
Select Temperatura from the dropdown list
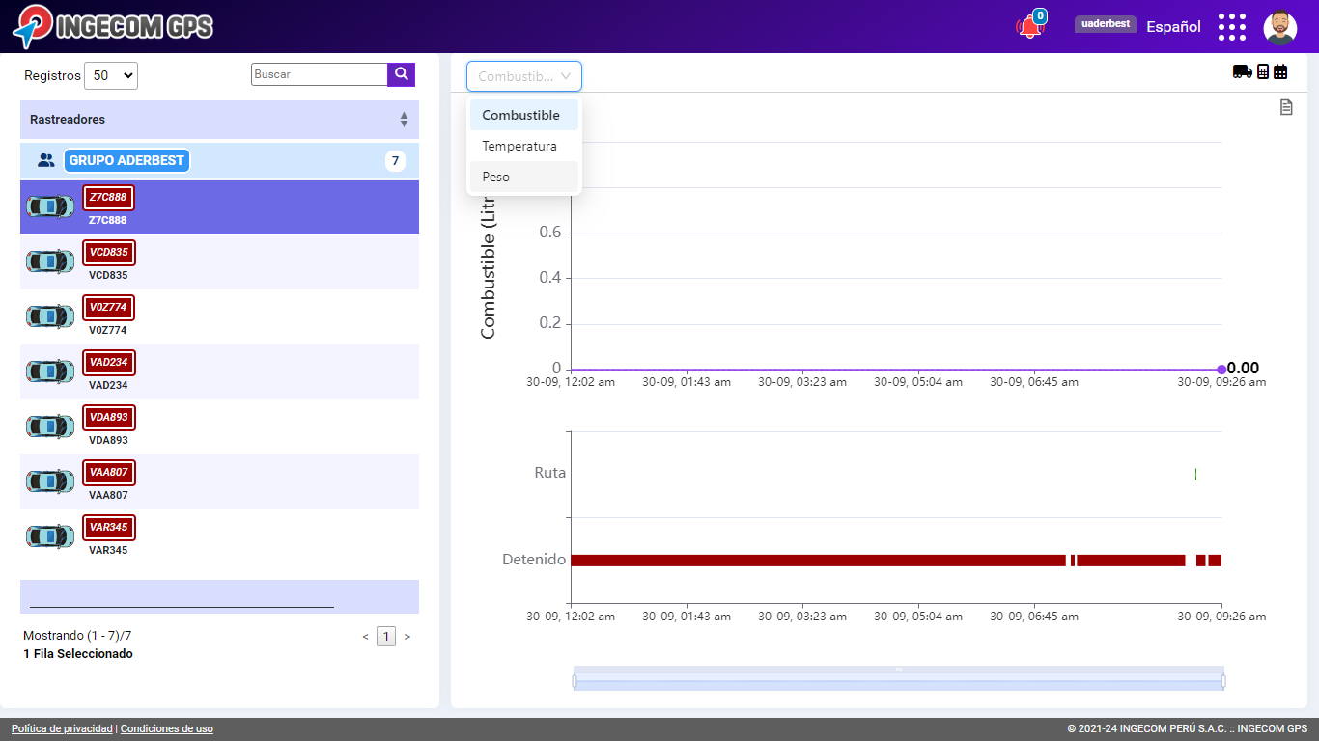click(x=519, y=146)
